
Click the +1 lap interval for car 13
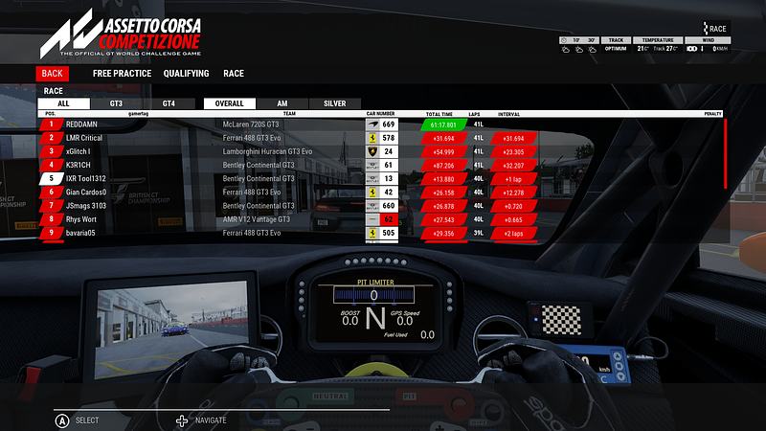(513, 179)
